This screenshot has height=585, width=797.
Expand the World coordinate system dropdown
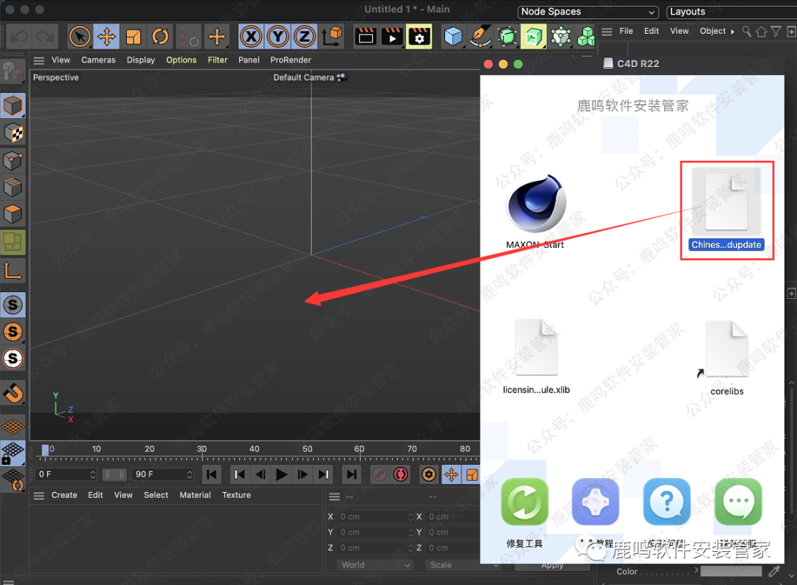(375, 565)
